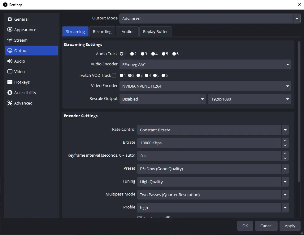Click the Accessibility icon in sidebar

coord(10,93)
